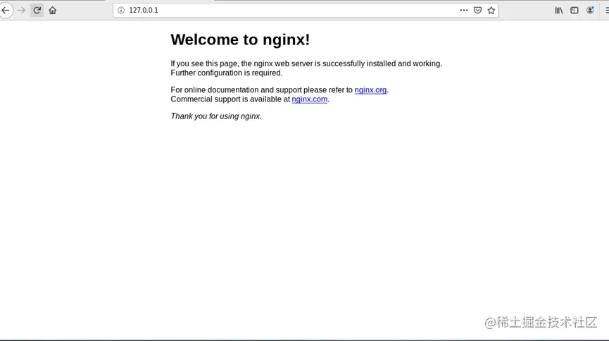Reload the current page

click(x=37, y=10)
